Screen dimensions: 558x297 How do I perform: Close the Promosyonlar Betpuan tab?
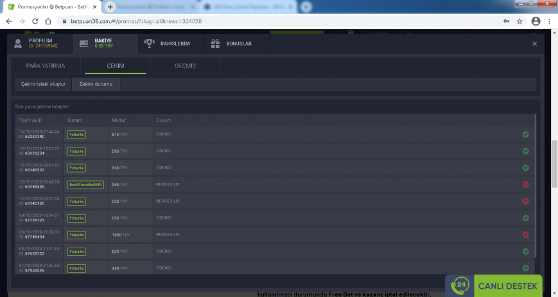point(94,7)
